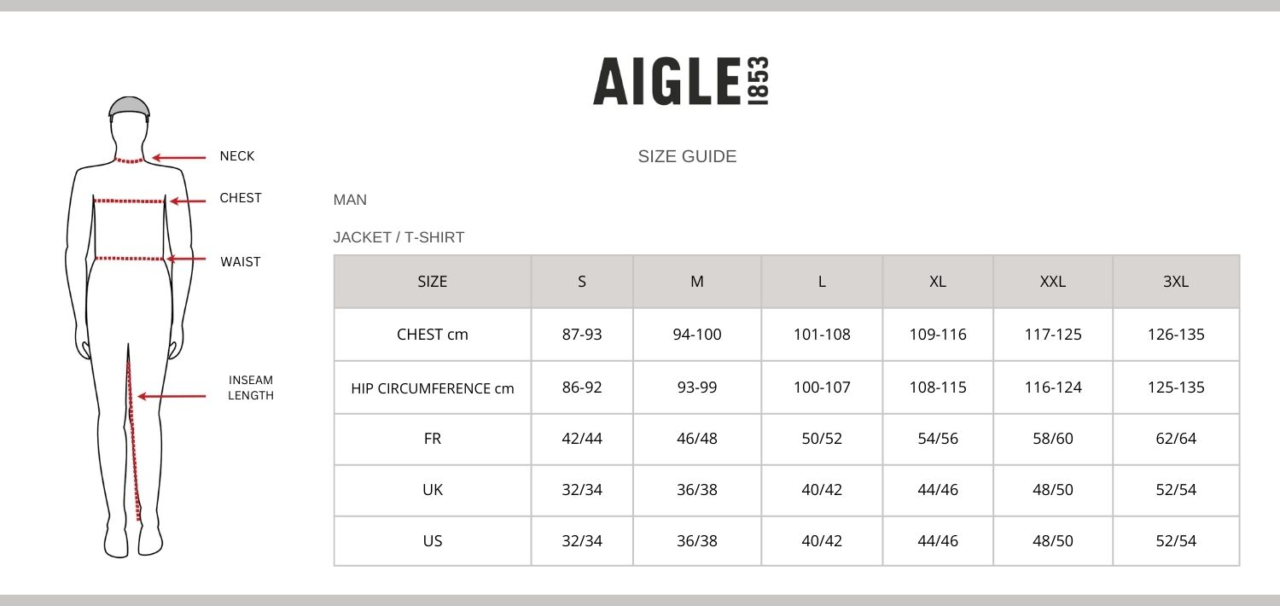1280x606 pixels.
Task: Click the CHEST cm row header
Action: 433,335
